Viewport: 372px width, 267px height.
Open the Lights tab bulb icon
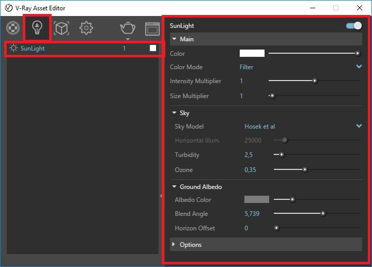point(37,27)
